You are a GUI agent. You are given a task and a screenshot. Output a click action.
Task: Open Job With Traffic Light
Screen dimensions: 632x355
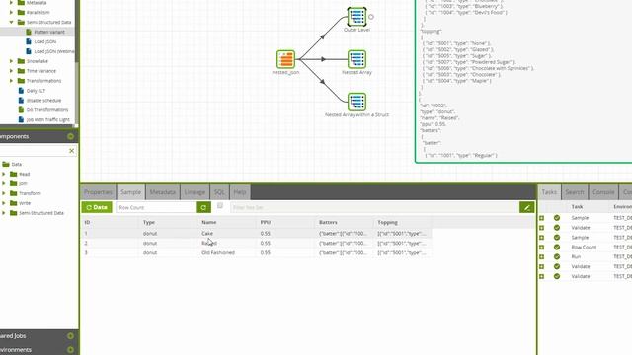click(x=48, y=119)
